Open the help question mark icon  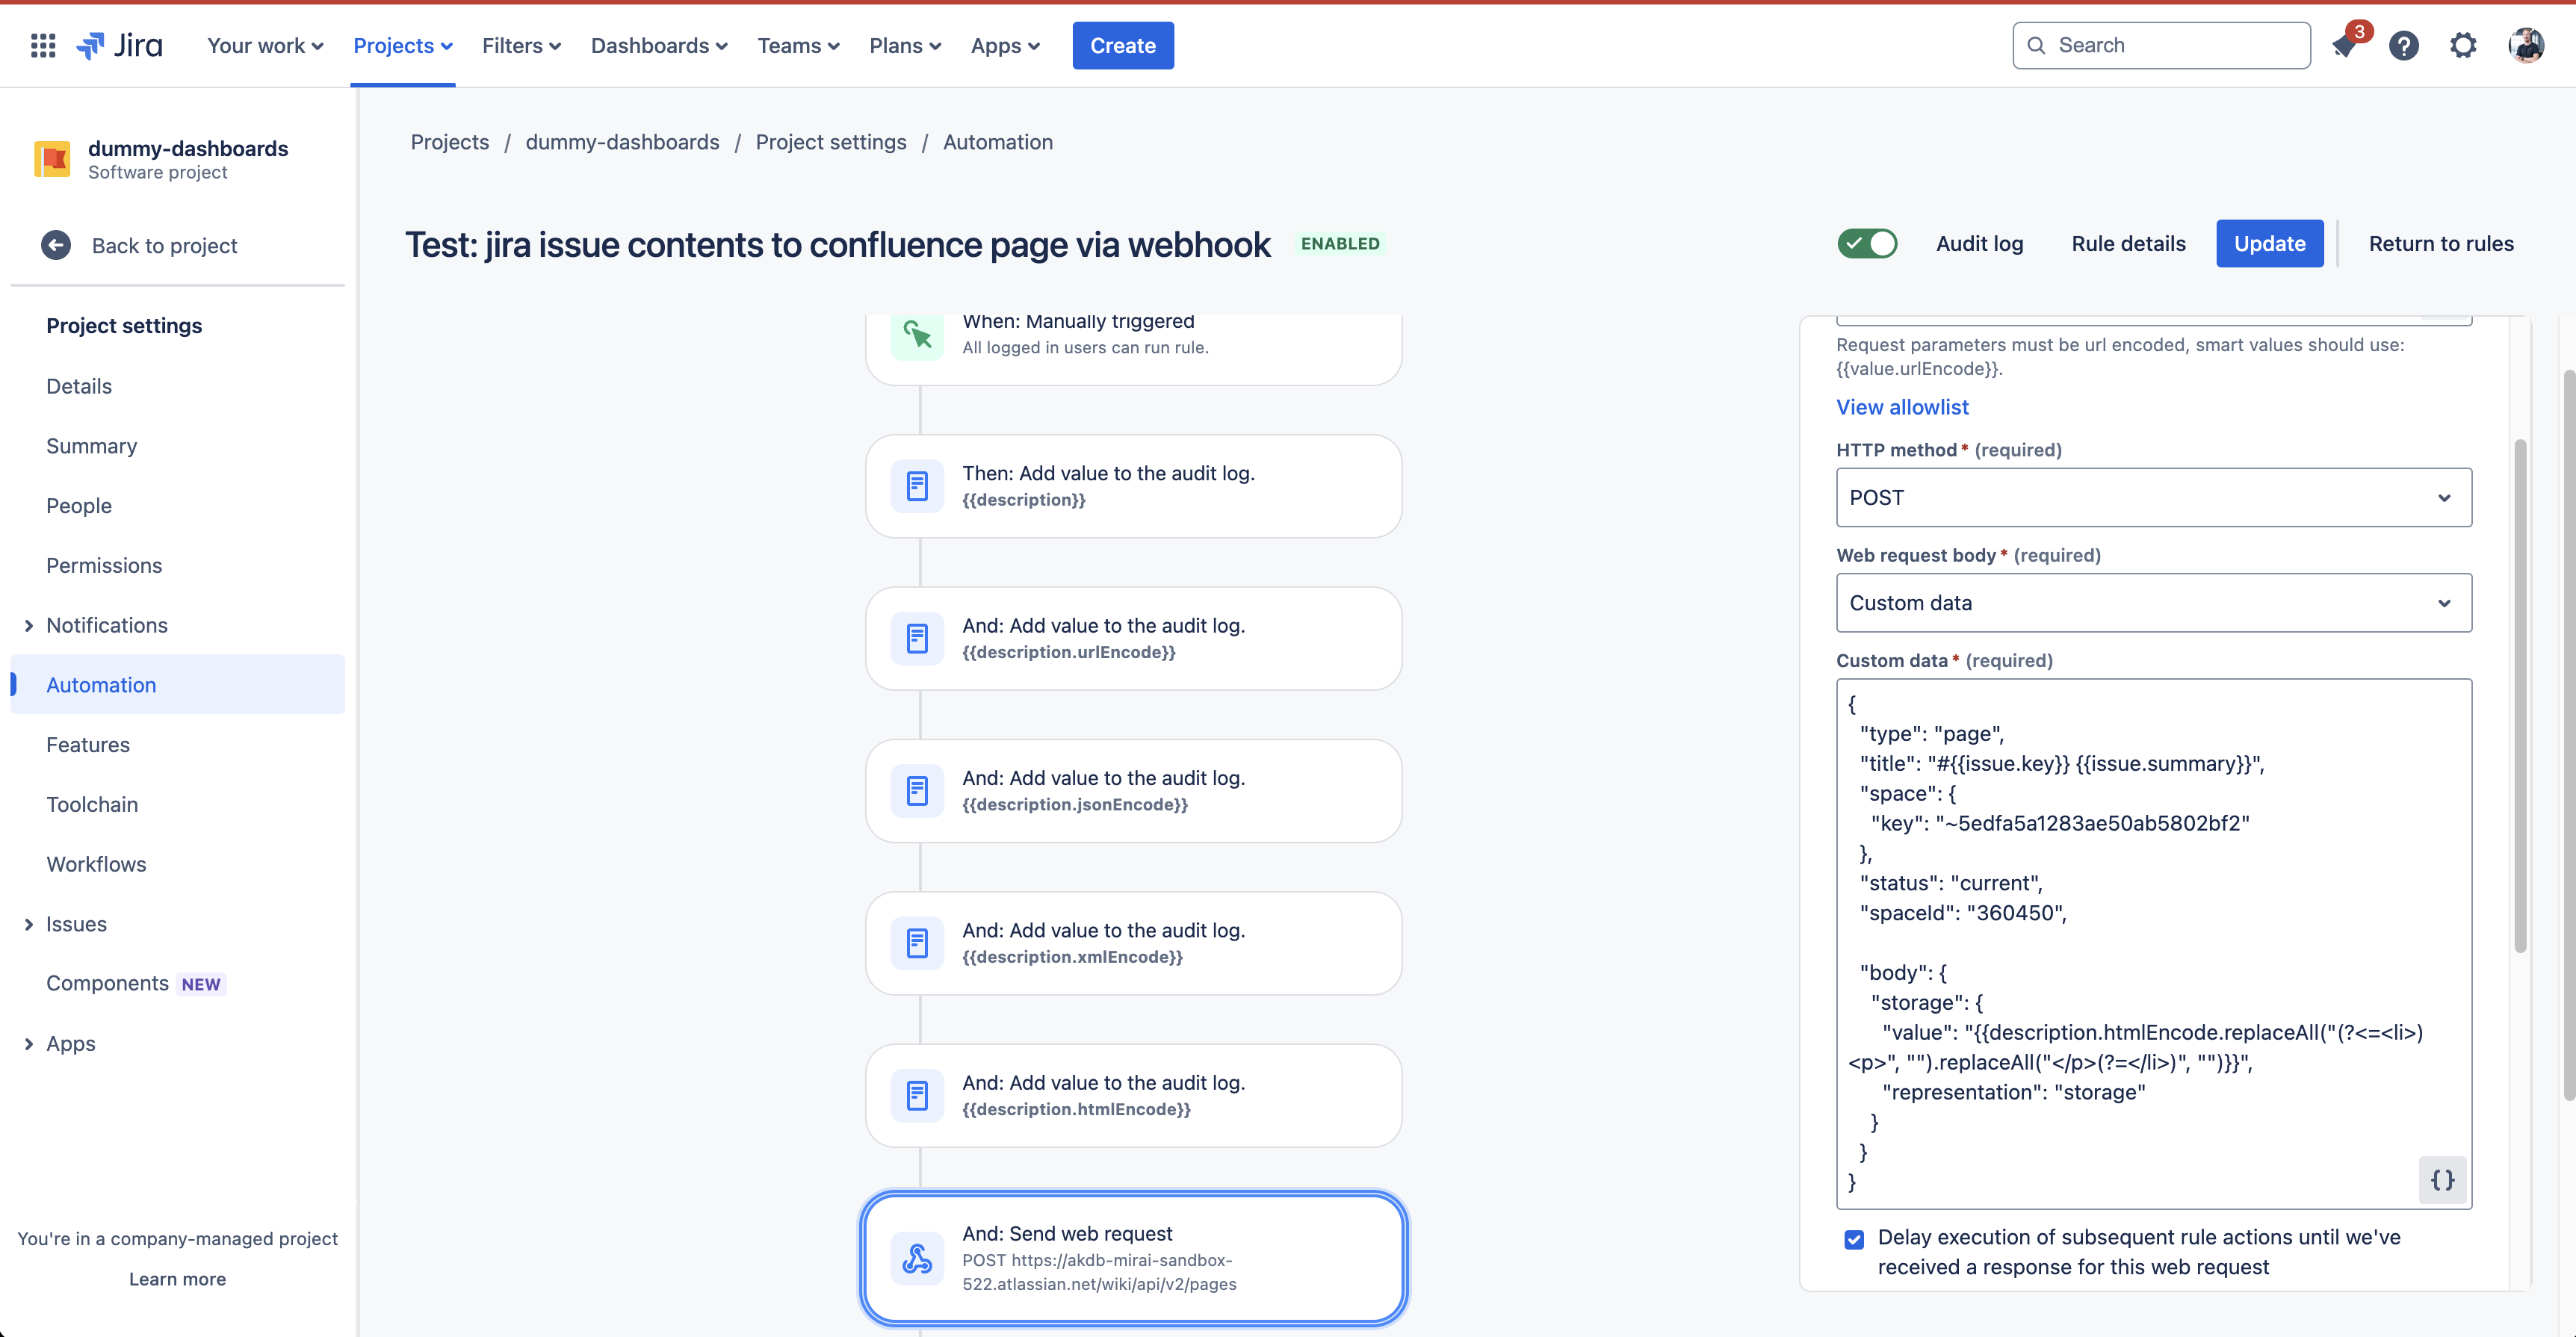[x=2404, y=46]
